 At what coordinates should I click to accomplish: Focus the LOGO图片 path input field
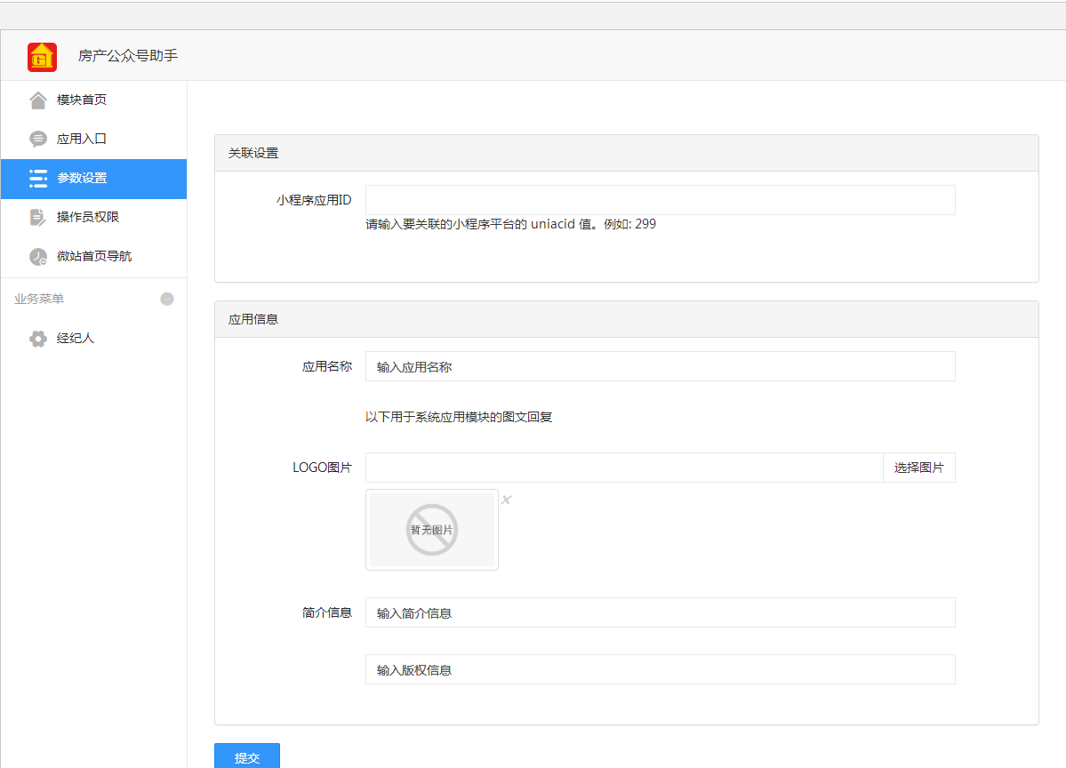tap(624, 468)
